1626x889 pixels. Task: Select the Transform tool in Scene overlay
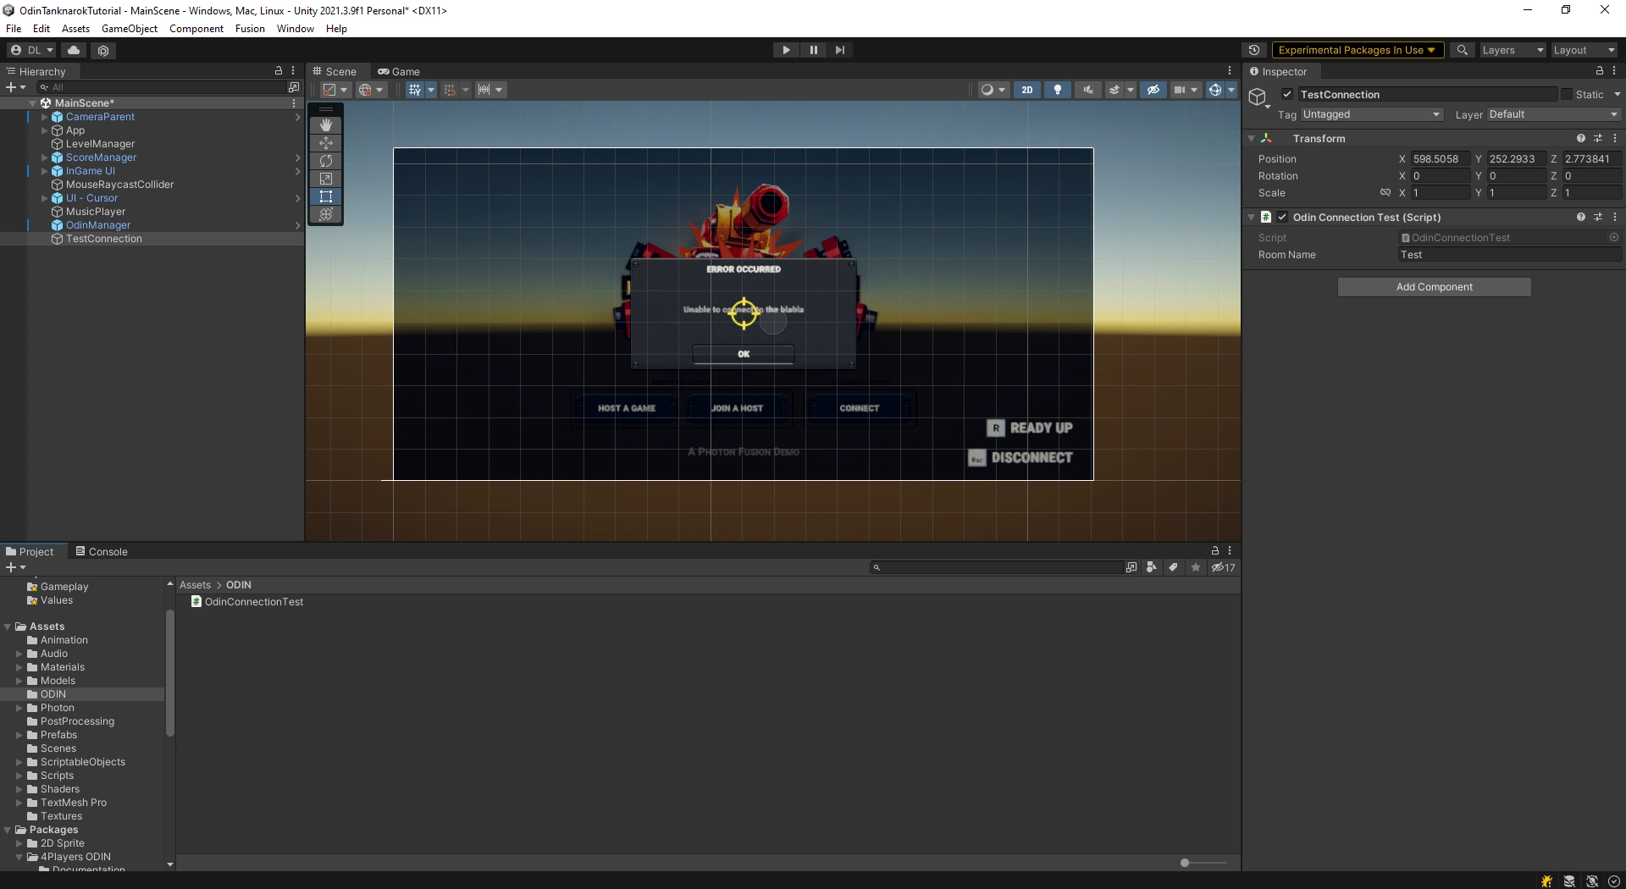click(326, 214)
